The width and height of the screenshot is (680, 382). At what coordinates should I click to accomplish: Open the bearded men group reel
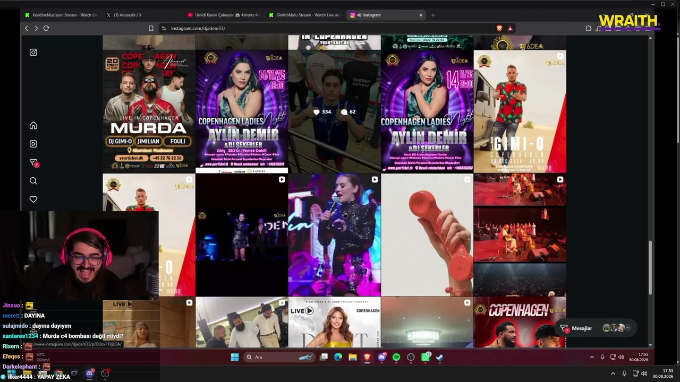(x=242, y=322)
